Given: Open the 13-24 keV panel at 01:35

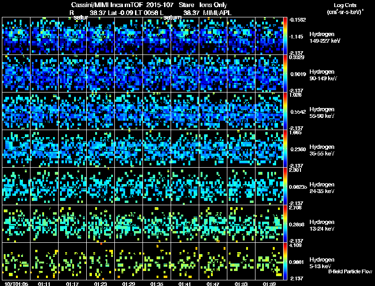Looking at the screenshot, I should tap(157, 224).
